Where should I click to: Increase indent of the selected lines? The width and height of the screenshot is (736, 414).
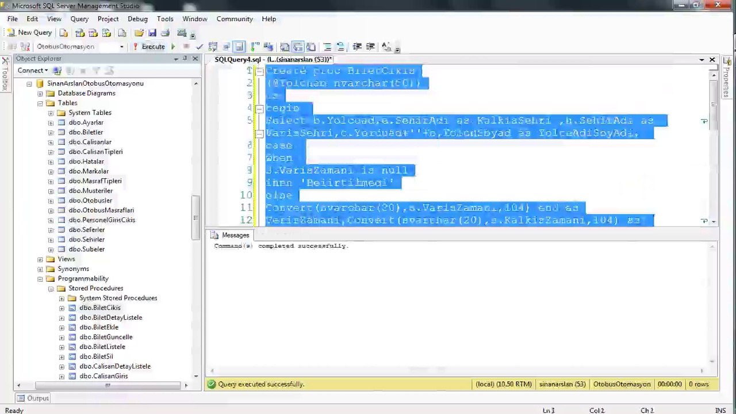[370, 47]
